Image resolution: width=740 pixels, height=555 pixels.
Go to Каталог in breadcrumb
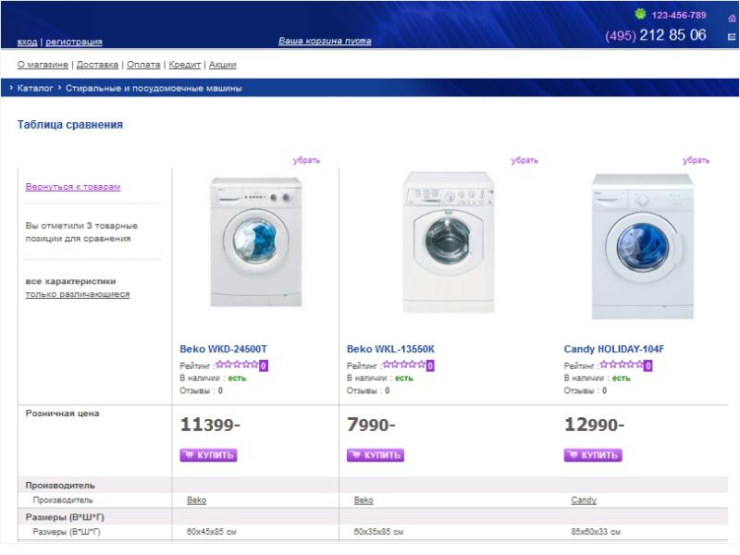point(35,88)
